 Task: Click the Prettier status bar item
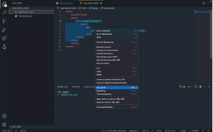click(x=194, y=131)
